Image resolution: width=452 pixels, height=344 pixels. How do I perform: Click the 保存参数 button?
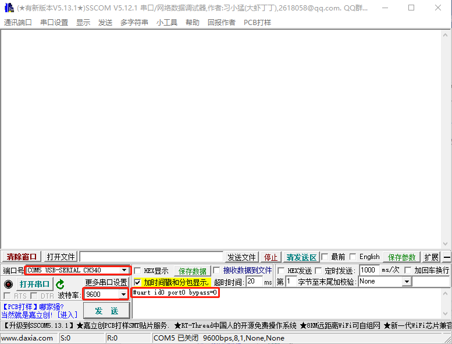pos(402,257)
